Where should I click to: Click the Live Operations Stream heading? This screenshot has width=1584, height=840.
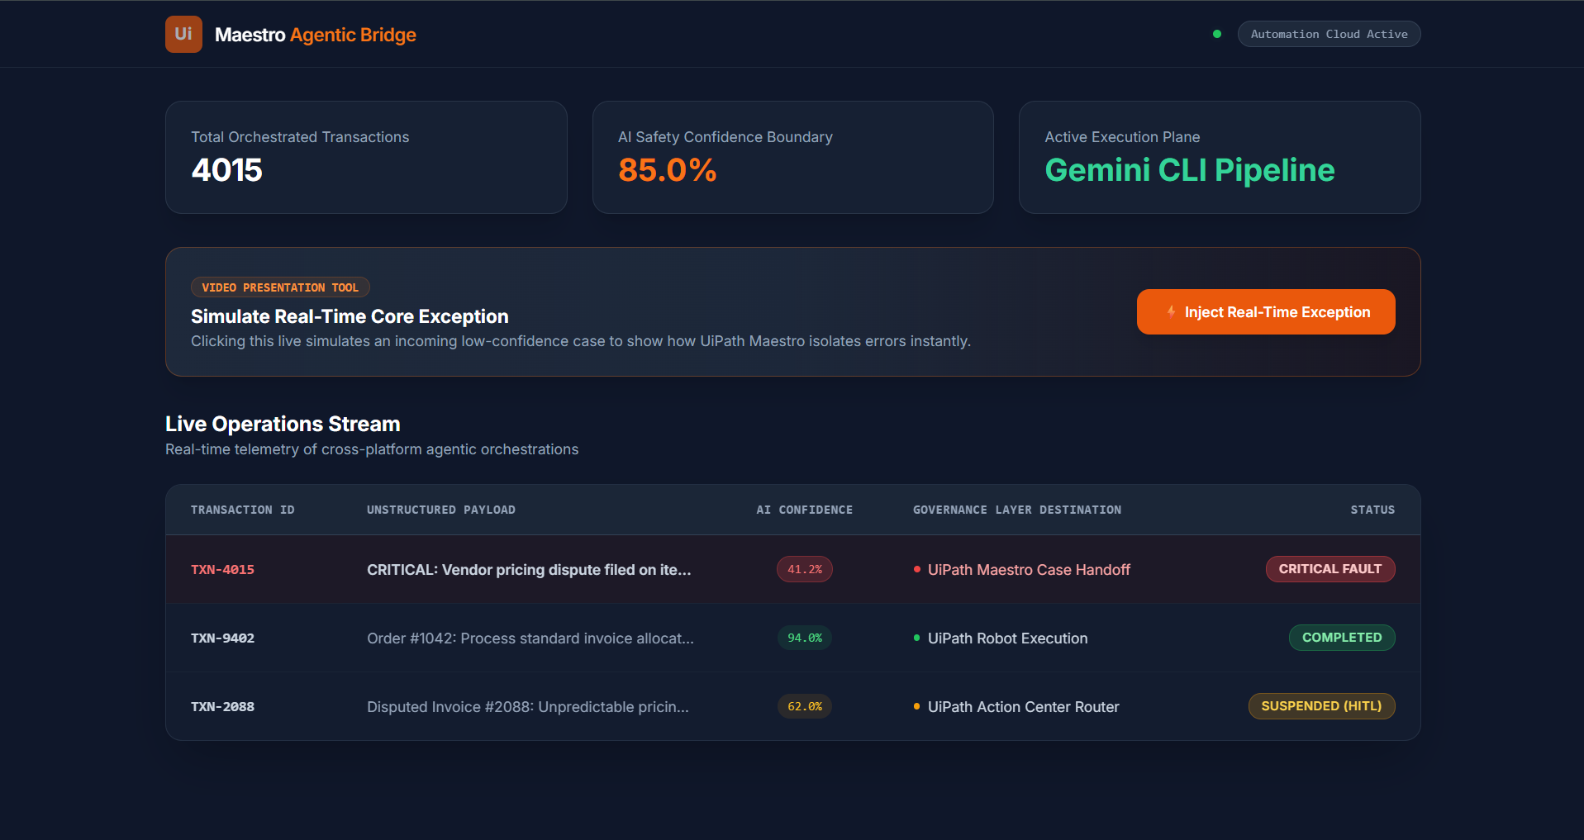pyautogui.click(x=283, y=424)
